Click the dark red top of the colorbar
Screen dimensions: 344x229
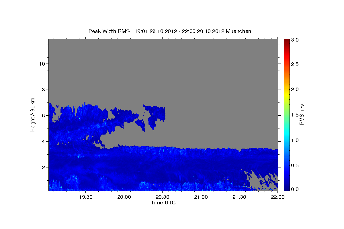coord(287,41)
